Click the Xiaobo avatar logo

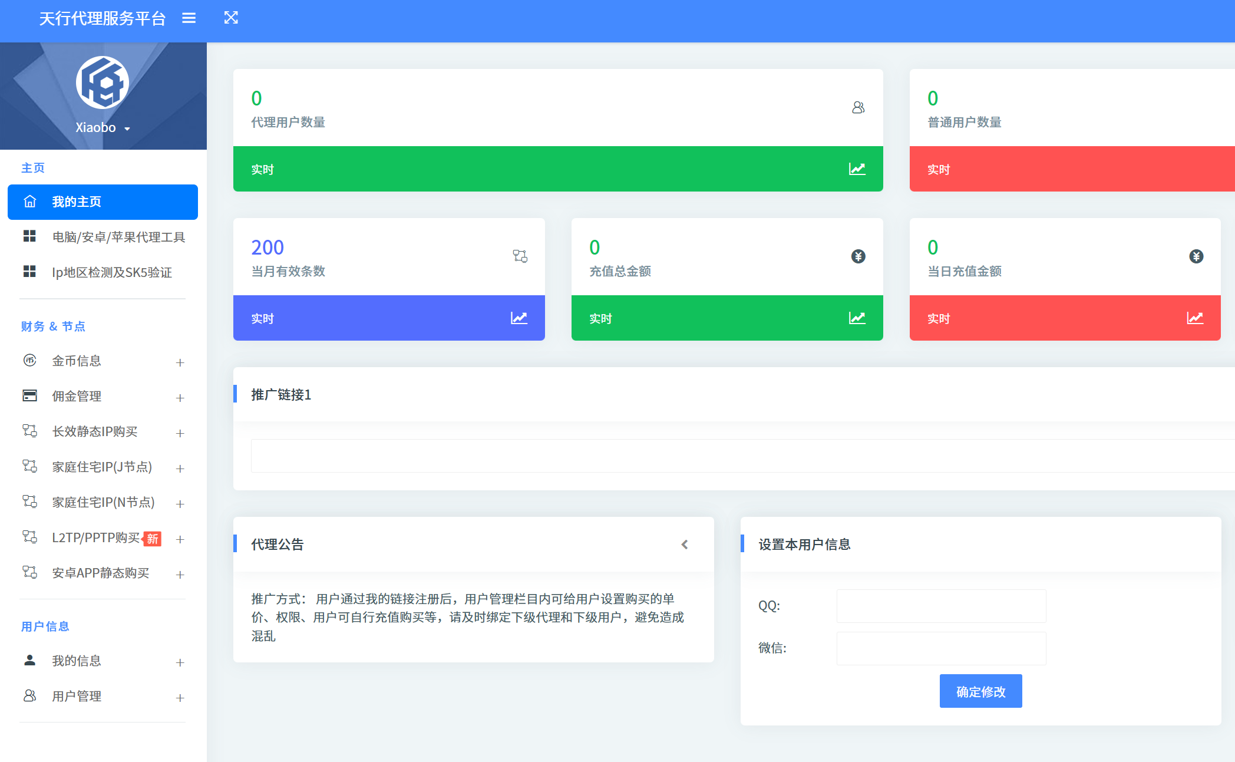103,83
